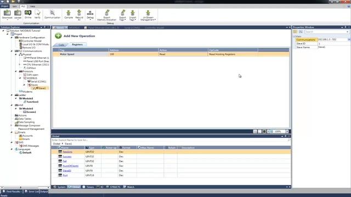The width and height of the screenshot is (351, 197).
Task: Collapse the Protocols tree node
Action: click(16, 71)
